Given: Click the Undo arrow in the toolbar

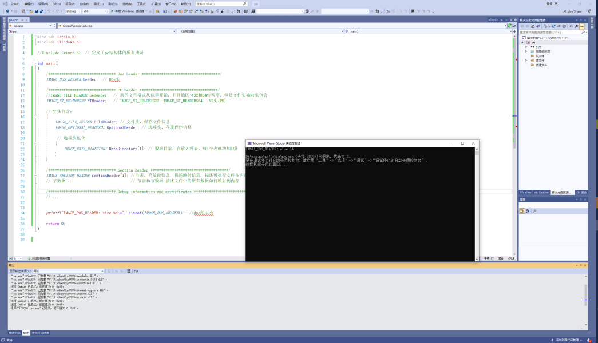Looking at the screenshot, I should pyautogui.click(x=49, y=11).
